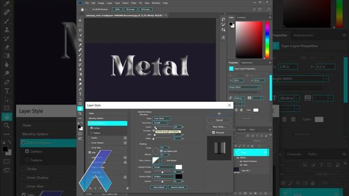Click the Make Default button
This screenshot has width=349, height=196.
pos(159,187)
